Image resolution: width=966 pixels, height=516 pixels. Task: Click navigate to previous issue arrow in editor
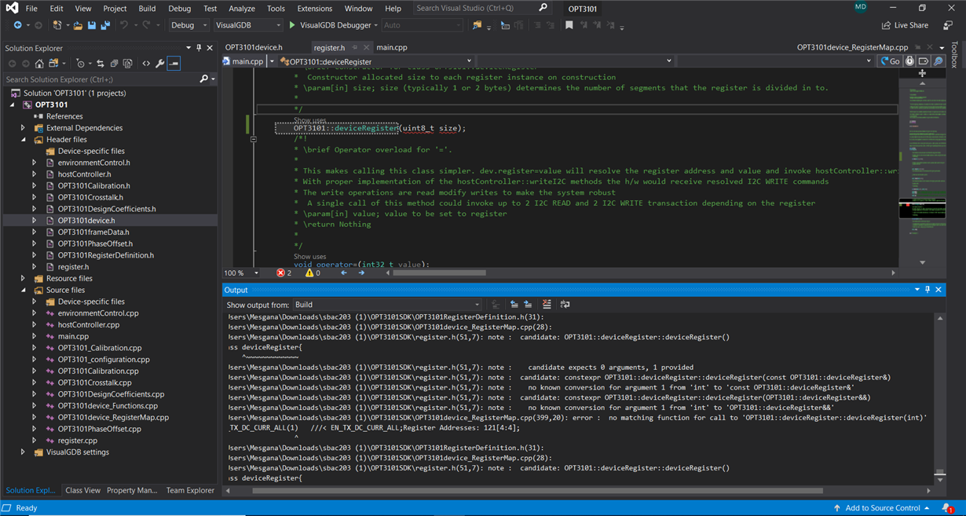click(343, 273)
